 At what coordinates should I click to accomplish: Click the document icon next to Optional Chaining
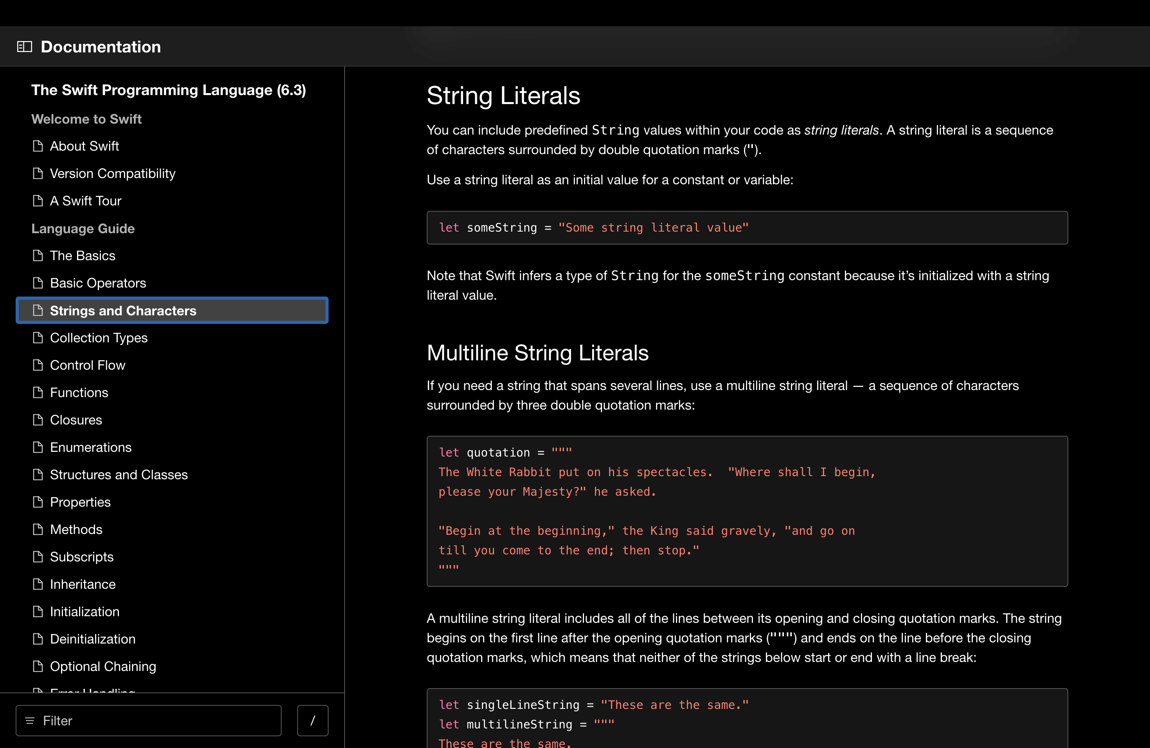coord(38,666)
